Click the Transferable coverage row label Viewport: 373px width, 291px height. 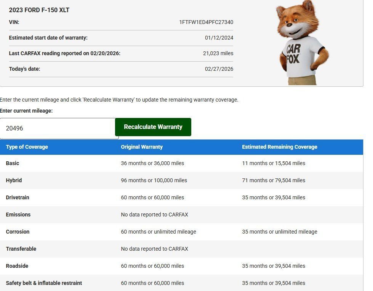(21, 249)
